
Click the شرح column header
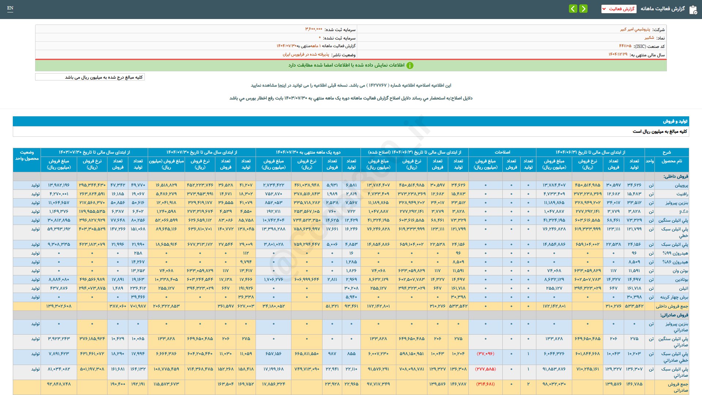(x=667, y=152)
